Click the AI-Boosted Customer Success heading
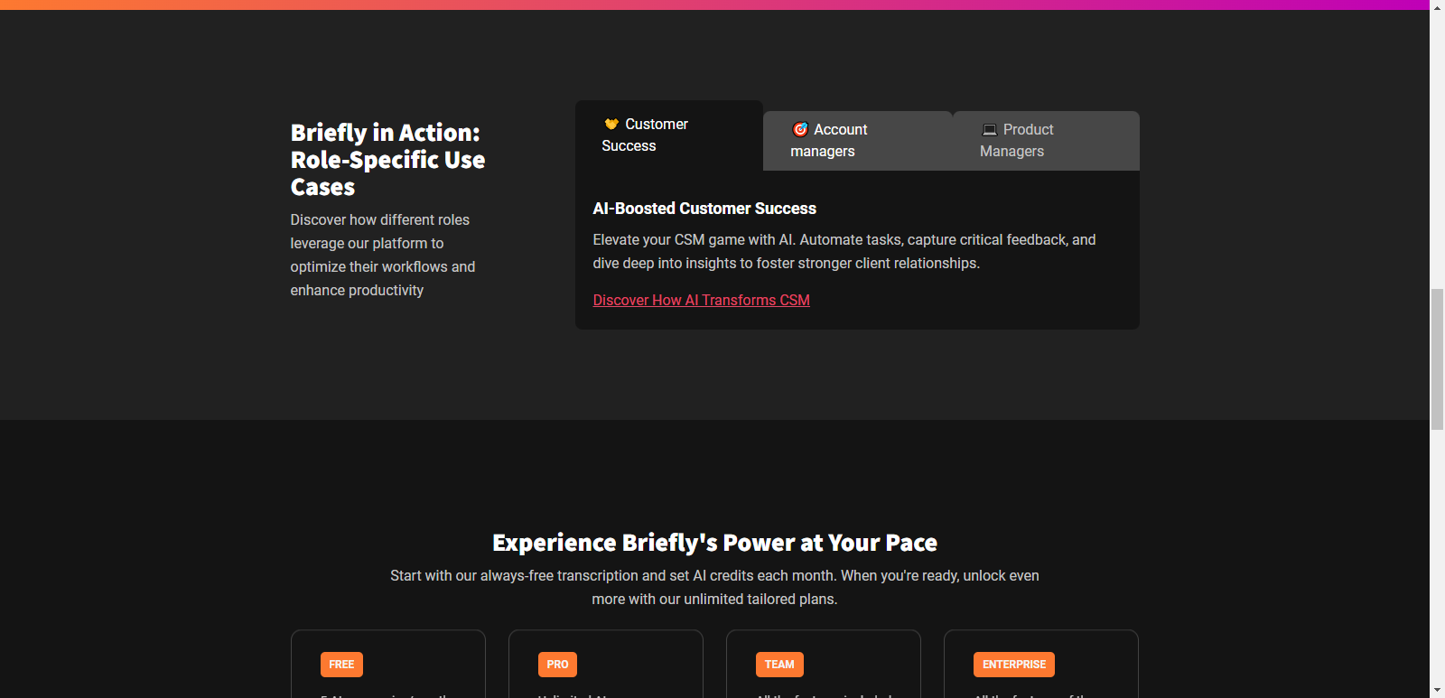Viewport: 1445px width, 698px height. click(x=704, y=209)
